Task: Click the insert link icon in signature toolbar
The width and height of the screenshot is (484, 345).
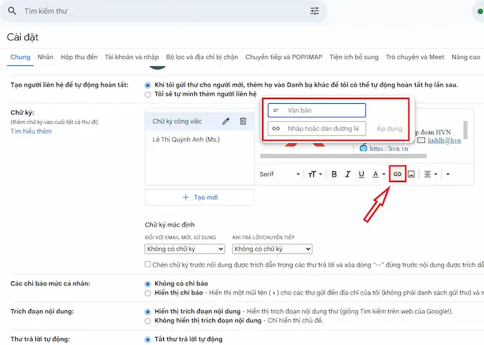Action: tap(398, 174)
